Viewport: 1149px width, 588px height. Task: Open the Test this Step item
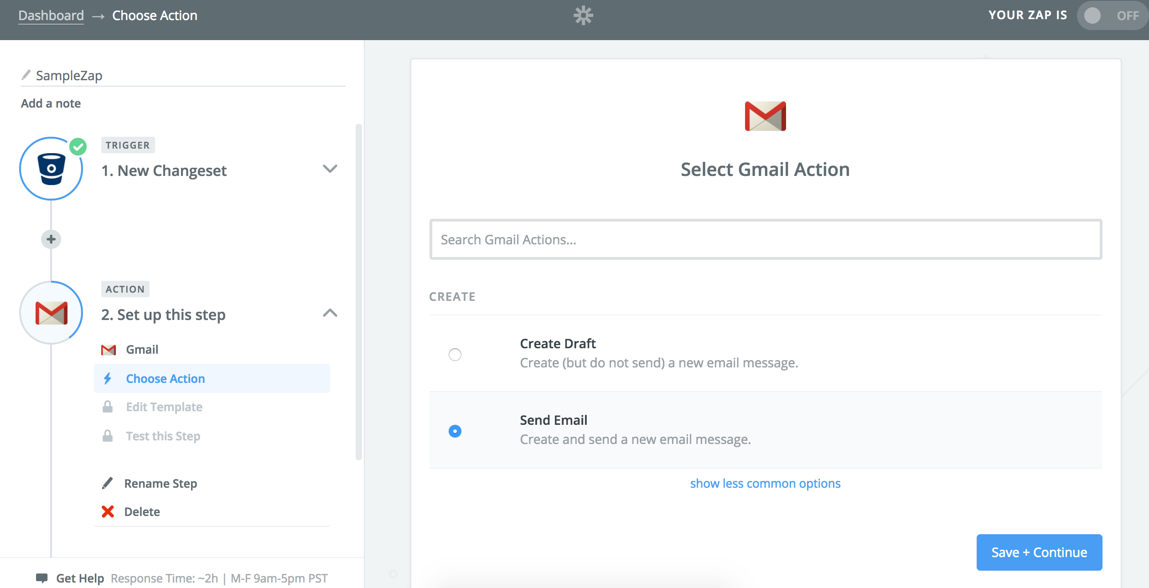pyautogui.click(x=212, y=436)
